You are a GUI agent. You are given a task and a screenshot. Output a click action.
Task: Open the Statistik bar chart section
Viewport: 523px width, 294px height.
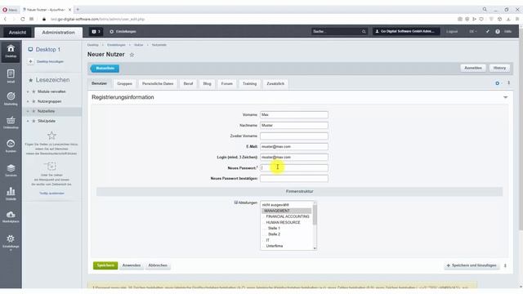pos(11,194)
